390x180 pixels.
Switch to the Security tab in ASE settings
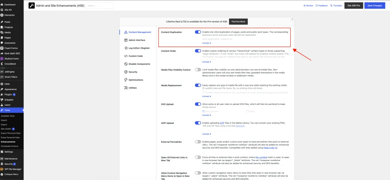(x=138, y=72)
